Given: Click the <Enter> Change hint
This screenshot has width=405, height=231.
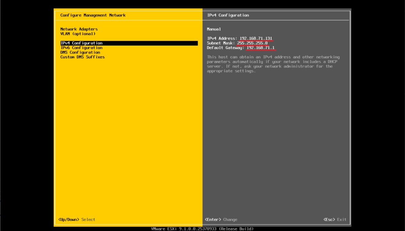Looking at the screenshot, I should pos(221,220).
